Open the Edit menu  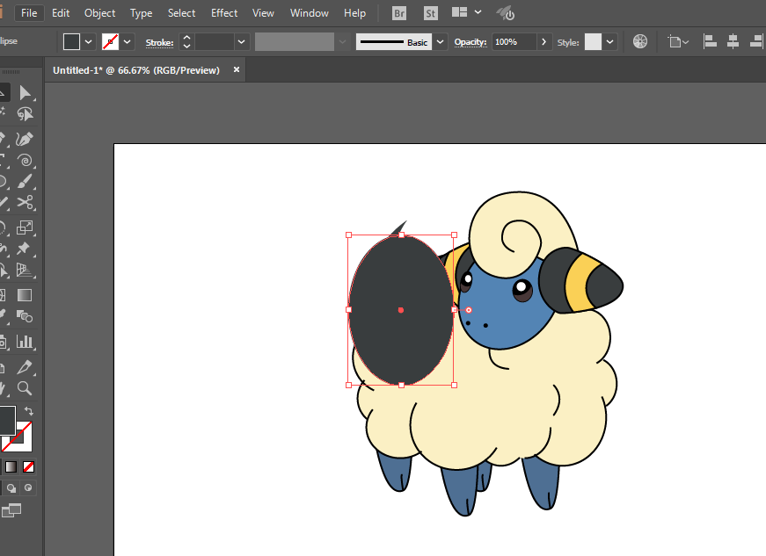pyautogui.click(x=61, y=13)
